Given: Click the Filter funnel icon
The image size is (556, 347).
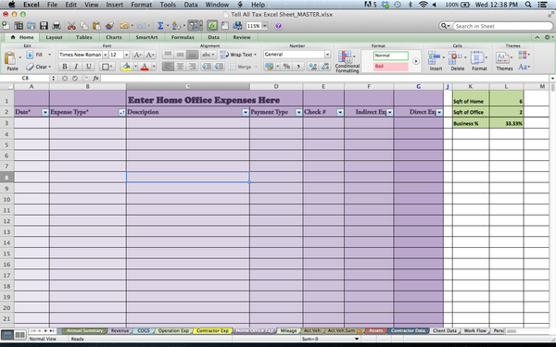Looking at the screenshot, I should 194,26.
